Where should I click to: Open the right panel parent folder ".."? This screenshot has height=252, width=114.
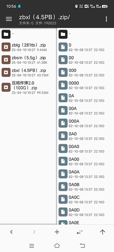click(86, 34)
